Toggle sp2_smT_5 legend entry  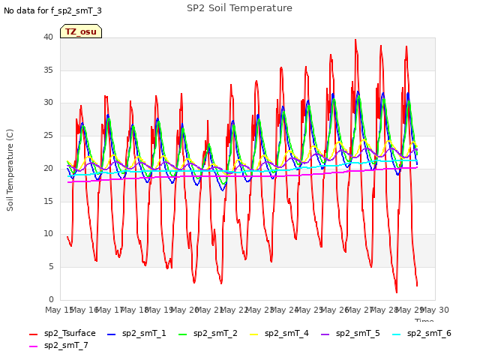(x=350, y=333)
